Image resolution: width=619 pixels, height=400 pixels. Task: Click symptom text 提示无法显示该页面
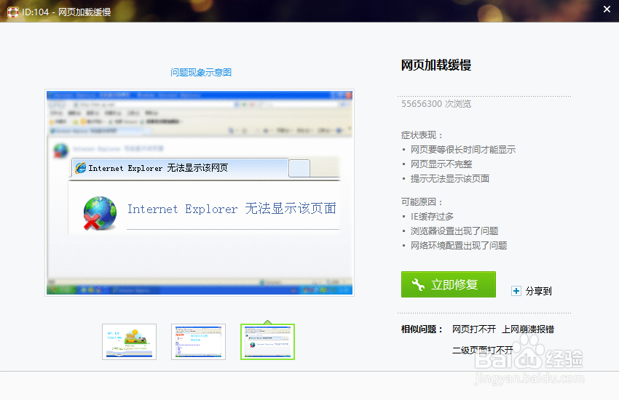(450, 178)
